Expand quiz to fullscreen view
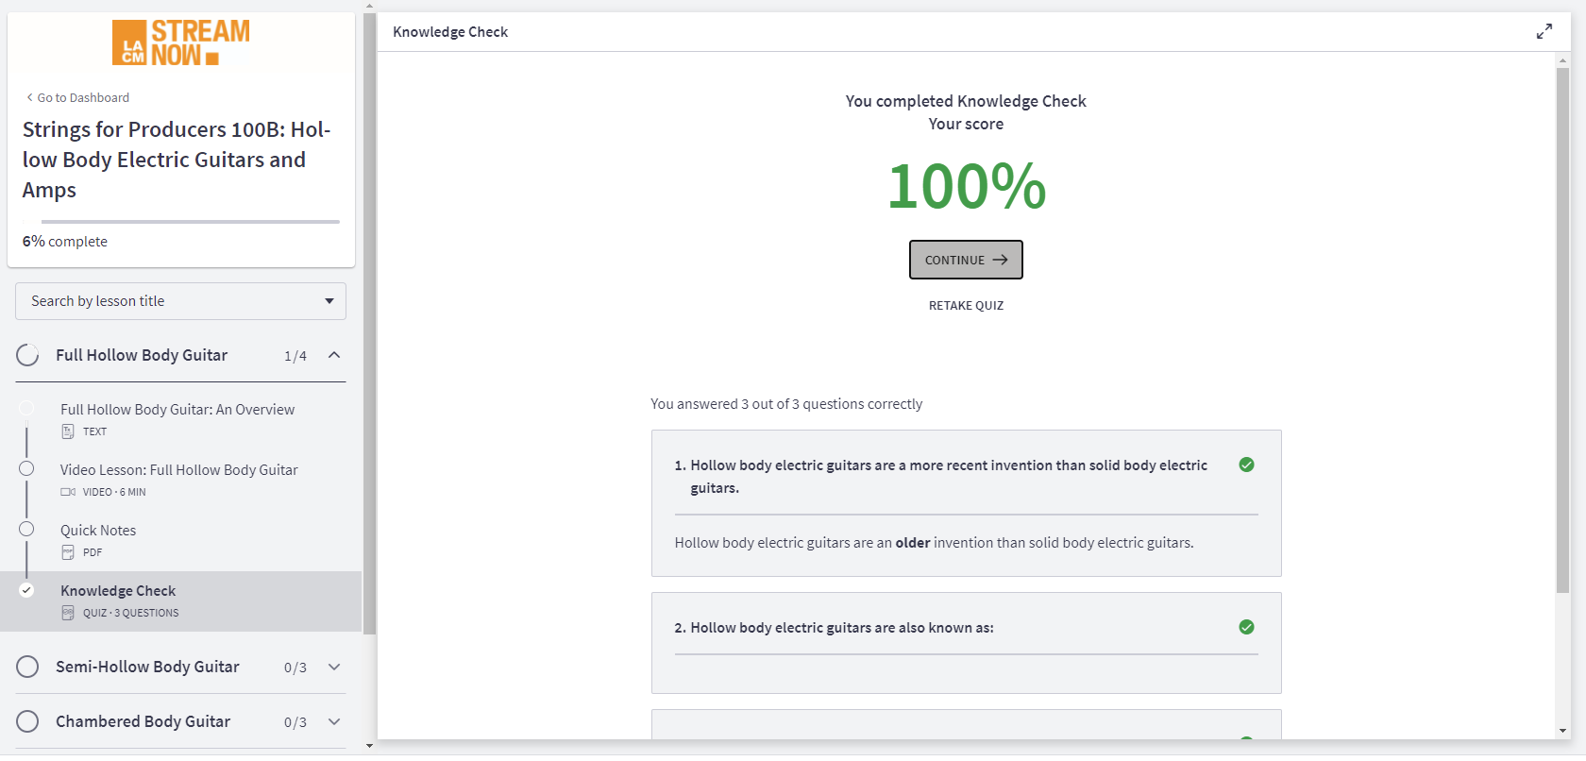This screenshot has height=761, width=1586. [x=1544, y=31]
